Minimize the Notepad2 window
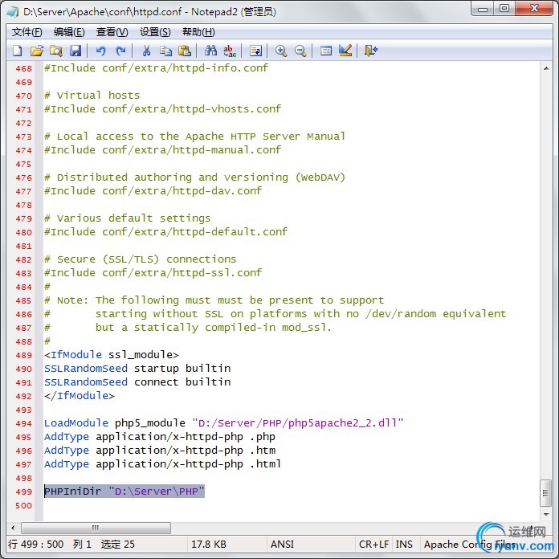The image size is (559, 559). coord(483,8)
